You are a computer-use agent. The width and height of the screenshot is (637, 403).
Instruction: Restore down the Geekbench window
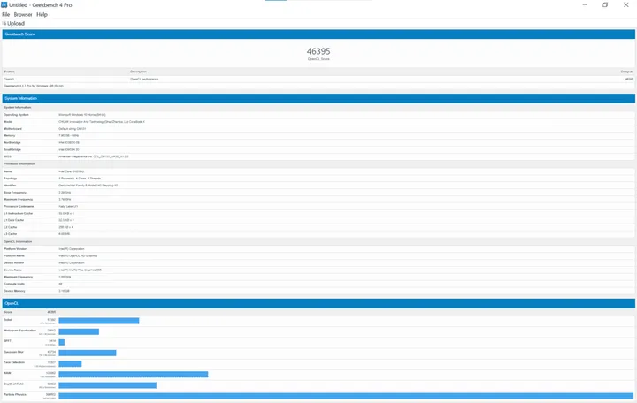(x=605, y=4)
